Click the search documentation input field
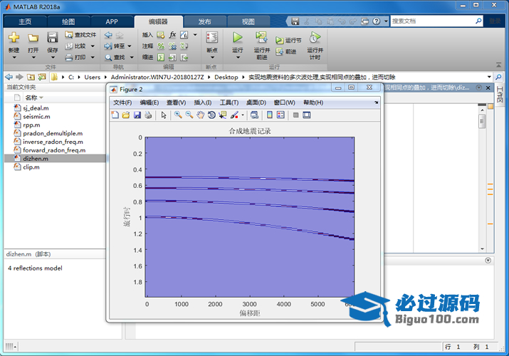 (433, 21)
